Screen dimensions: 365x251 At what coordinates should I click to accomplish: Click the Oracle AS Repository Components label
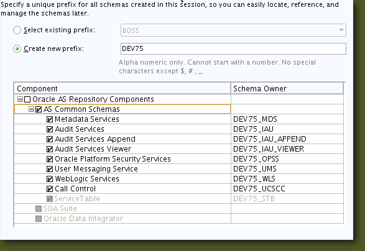point(93,99)
